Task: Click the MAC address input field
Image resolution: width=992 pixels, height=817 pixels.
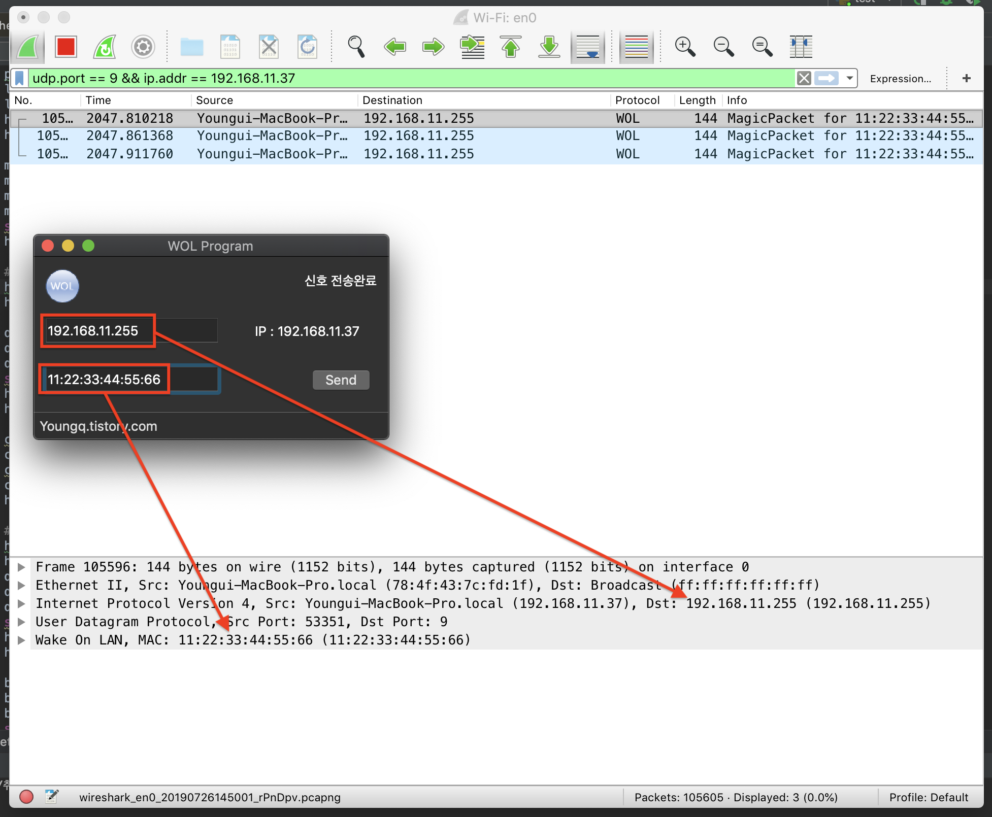Action: (x=130, y=380)
